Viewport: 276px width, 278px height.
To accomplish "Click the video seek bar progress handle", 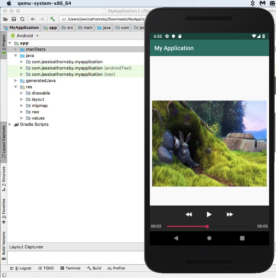I will tap(207, 226).
